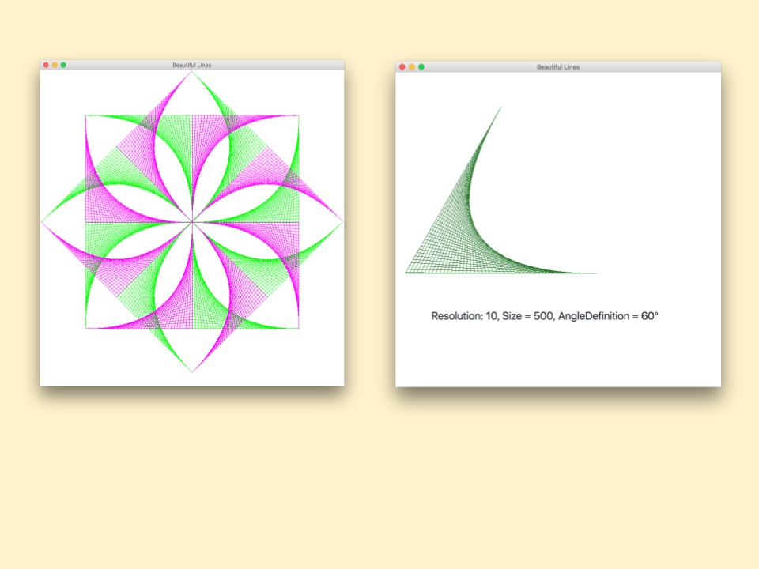Click green zoom button of right window
The width and height of the screenshot is (759, 569).
(421, 67)
